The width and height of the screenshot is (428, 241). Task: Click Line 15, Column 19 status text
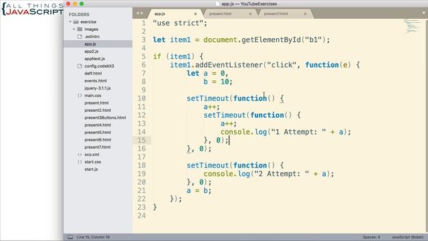93,237
